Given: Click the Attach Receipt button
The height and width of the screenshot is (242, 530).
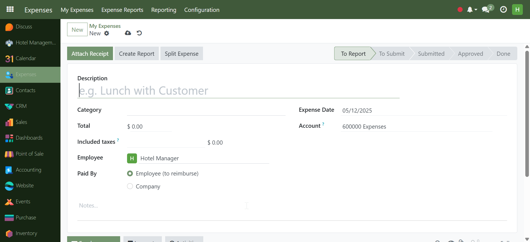Looking at the screenshot, I should pos(90,54).
